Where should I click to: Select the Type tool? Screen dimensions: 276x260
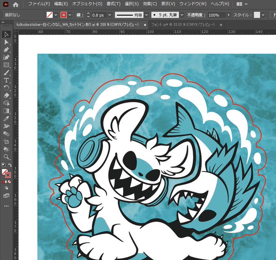click(6, 80)
